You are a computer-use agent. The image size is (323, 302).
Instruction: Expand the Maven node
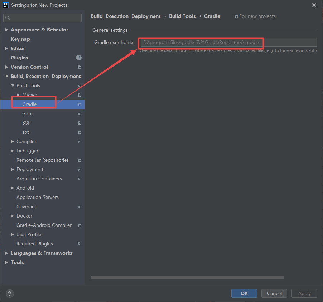coord(18,95)
